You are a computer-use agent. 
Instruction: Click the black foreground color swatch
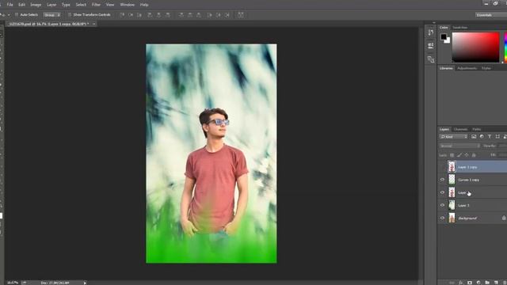(x=444, y=36)
